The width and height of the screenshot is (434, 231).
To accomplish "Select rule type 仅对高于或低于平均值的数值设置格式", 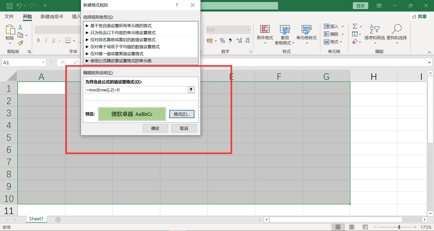I will 141,47.
